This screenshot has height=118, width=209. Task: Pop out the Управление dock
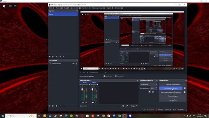click(x=186, y=80)
